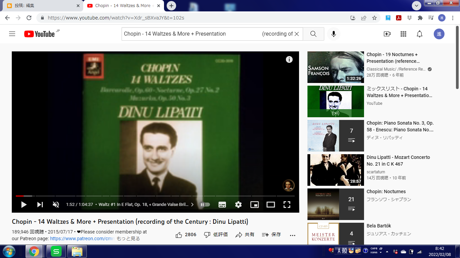Open the Create video camera icon

coord(387,34)
